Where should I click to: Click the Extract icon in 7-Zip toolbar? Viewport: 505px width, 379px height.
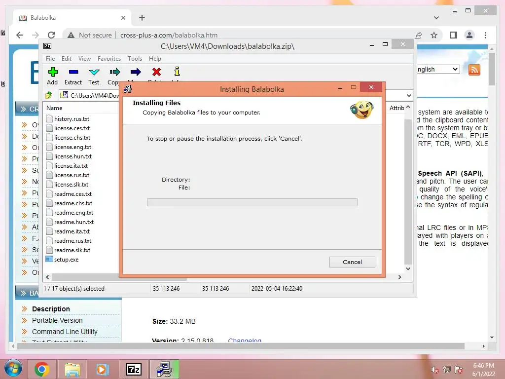click(x=73, y=72)
